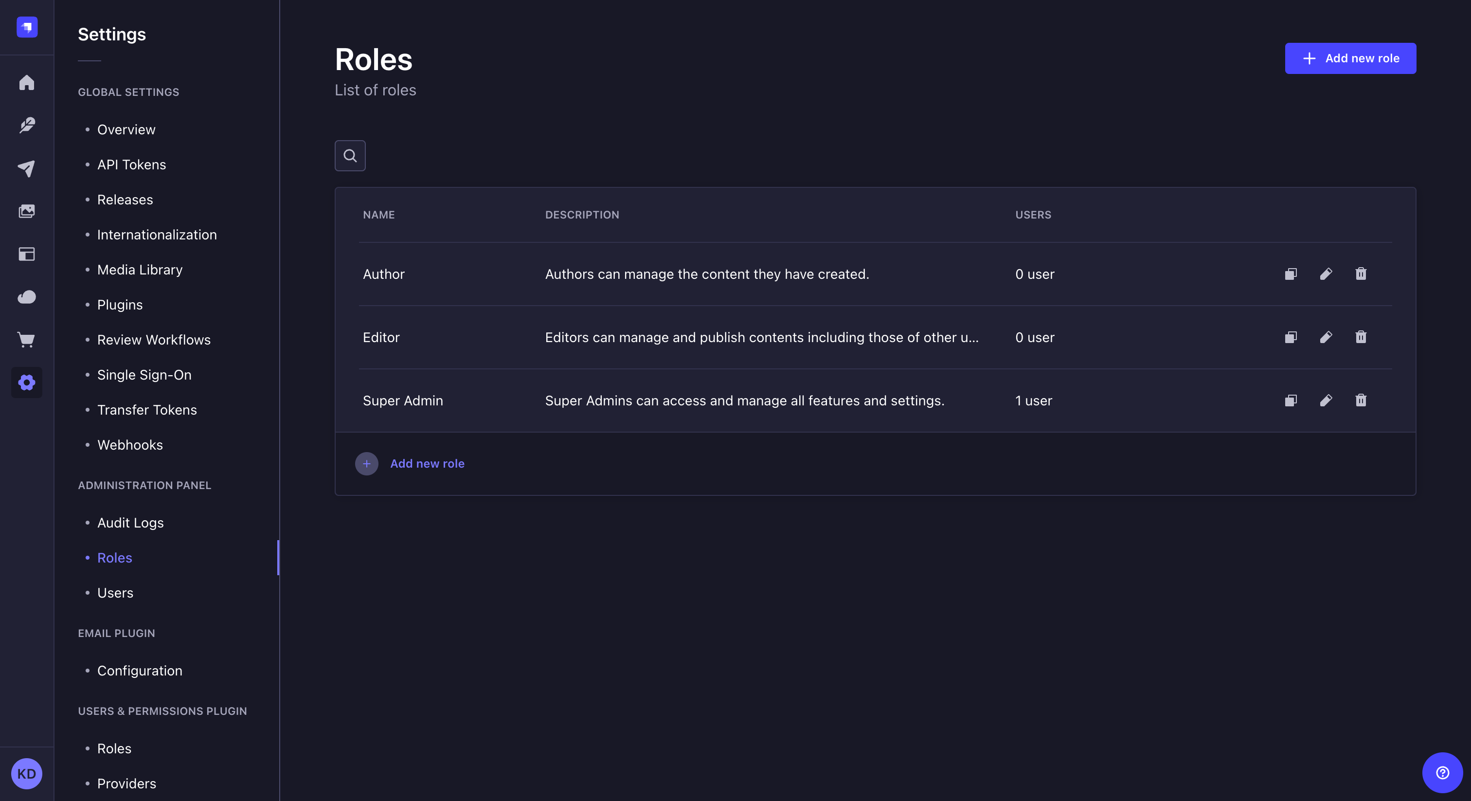Navigate home via the house icon
This screenshot has height=801, width=1471.
pyautogui.click(x=27, y=83)
